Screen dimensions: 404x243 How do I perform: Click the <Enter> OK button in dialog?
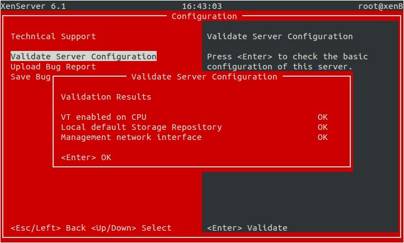(86, 157)
